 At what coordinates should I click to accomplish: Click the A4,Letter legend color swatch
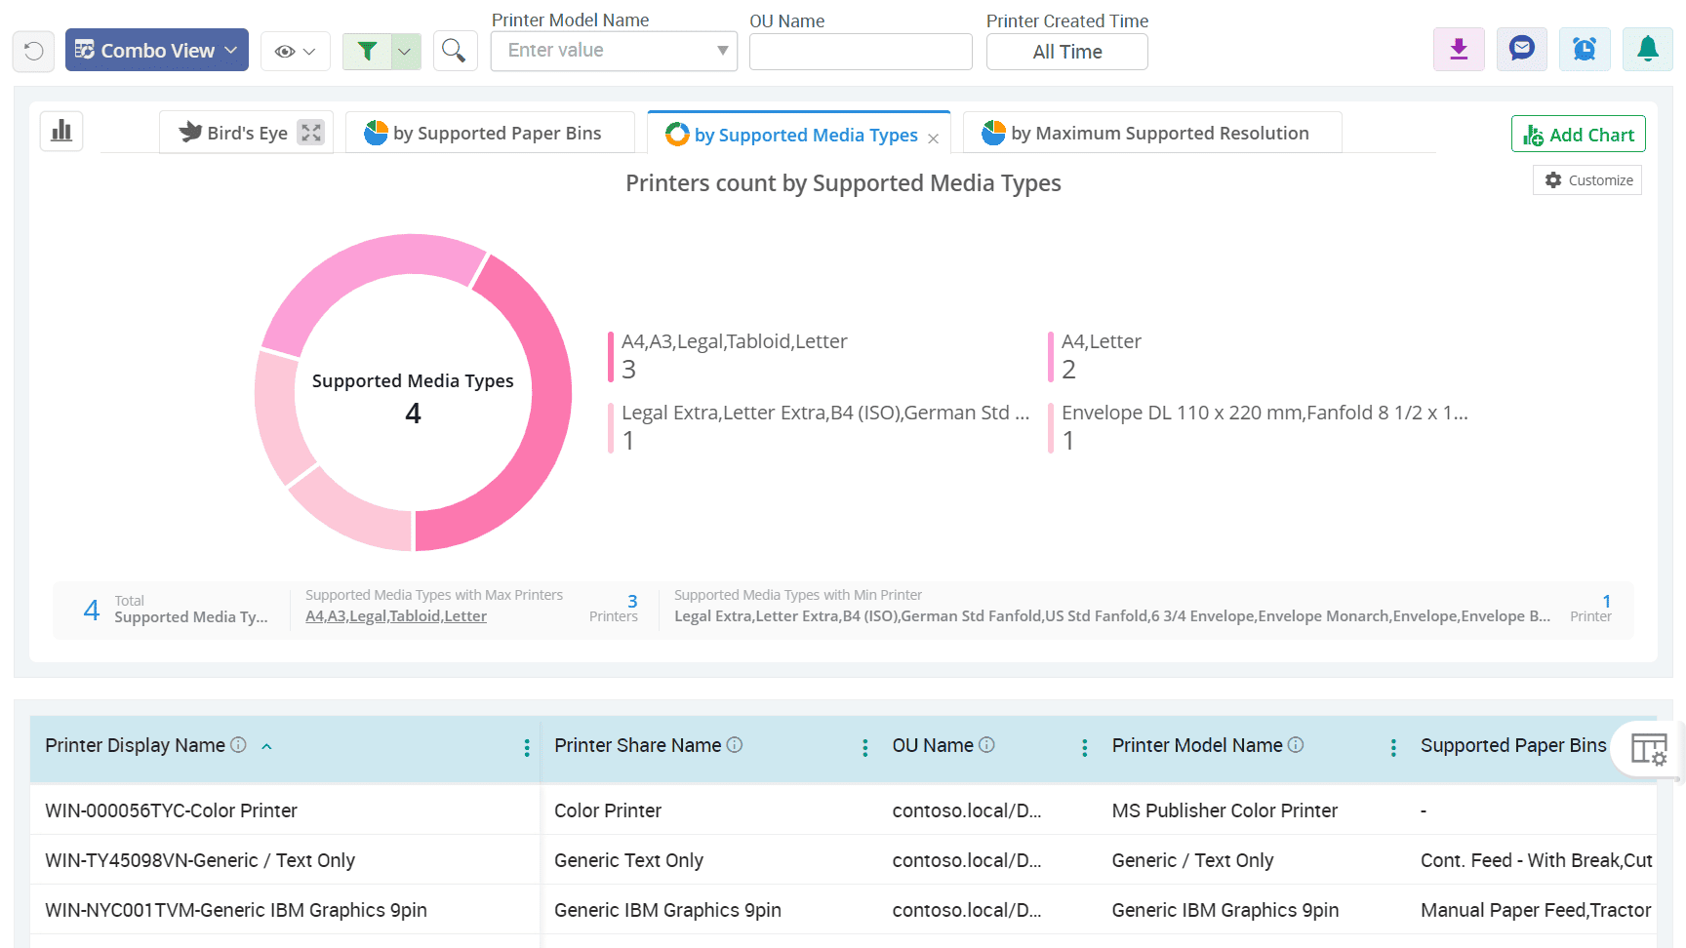click(1051, 356)
